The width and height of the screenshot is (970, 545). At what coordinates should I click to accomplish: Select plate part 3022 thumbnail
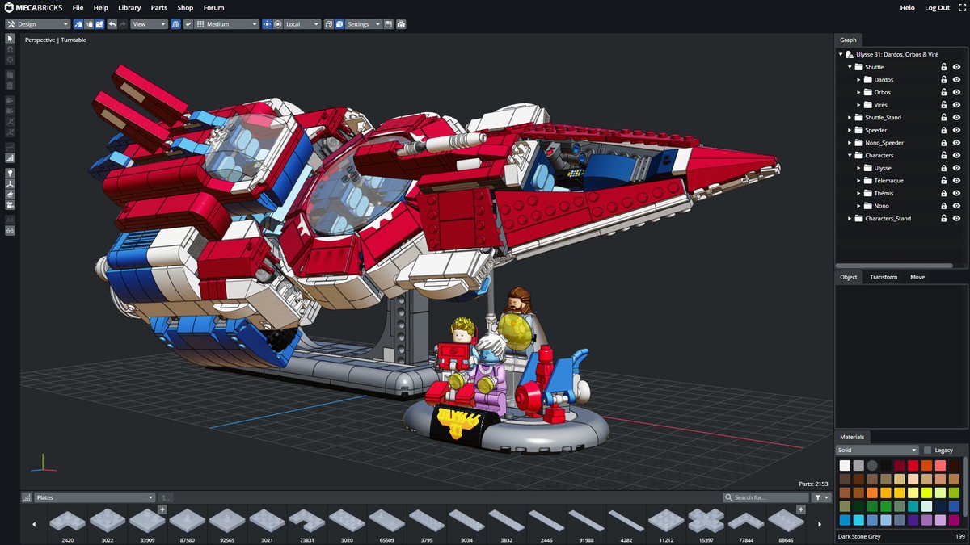(x=107, y=524)
